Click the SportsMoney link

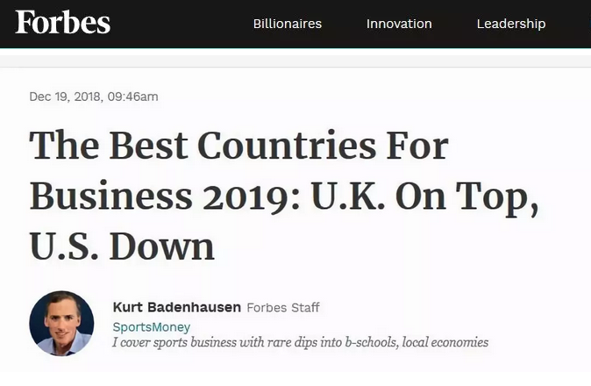coord(151,326)
